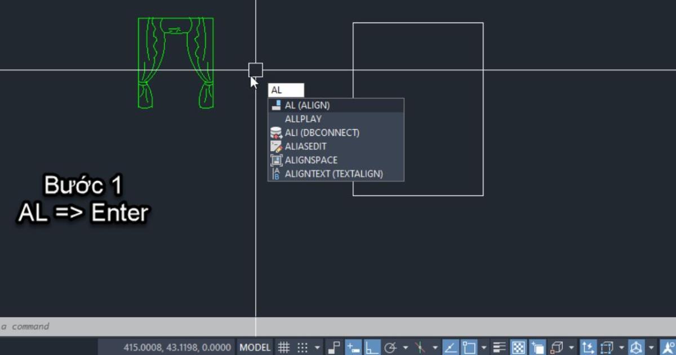
Task: Turn on Object Snap Tracking icon
Action: 450,347
